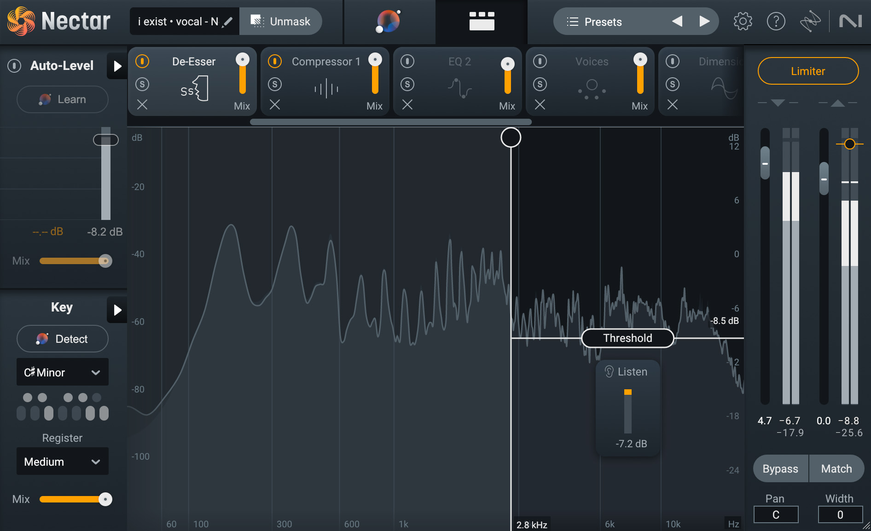Image resolution: width=871 pixels, height=531 pixels.
Task: Open the Vocal Assistant orb icon
Action: coord(389,21)
